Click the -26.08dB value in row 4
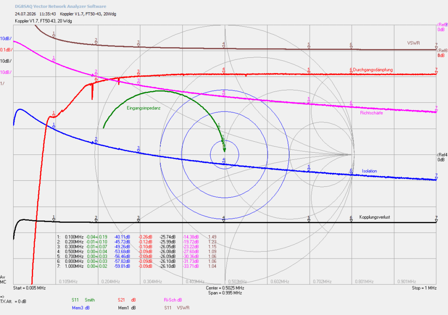Viewport: 448px width, 315px height. 168,252
